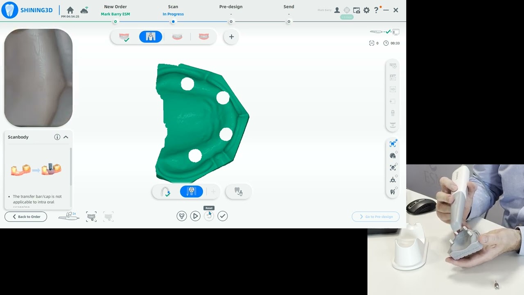Enable the color texture view mode
Viewport: 524px width, 295px height.
coord(393,156)
